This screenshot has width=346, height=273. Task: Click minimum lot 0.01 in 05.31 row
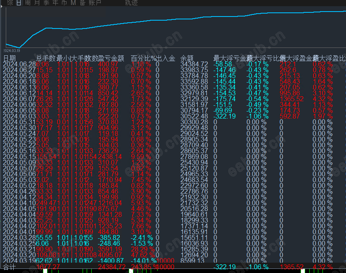point(63,122)
